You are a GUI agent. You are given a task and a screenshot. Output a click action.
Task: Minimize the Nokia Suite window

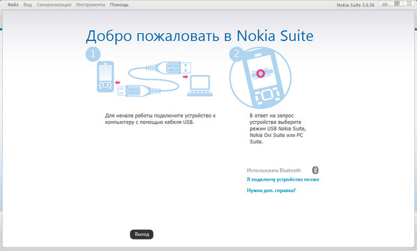385,3
